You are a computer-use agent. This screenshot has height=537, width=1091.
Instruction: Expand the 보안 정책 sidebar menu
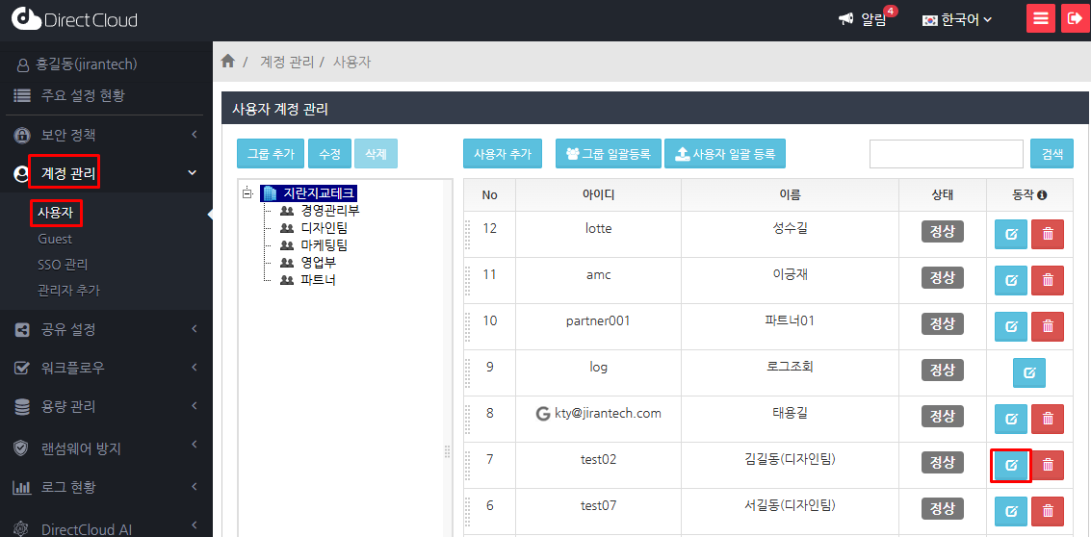tap(106, 135)
